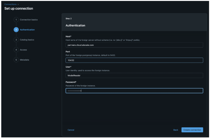The width and height of the screenshot is (210, 138).
Task: Focus the Password input field
Action: pos(134,91)
